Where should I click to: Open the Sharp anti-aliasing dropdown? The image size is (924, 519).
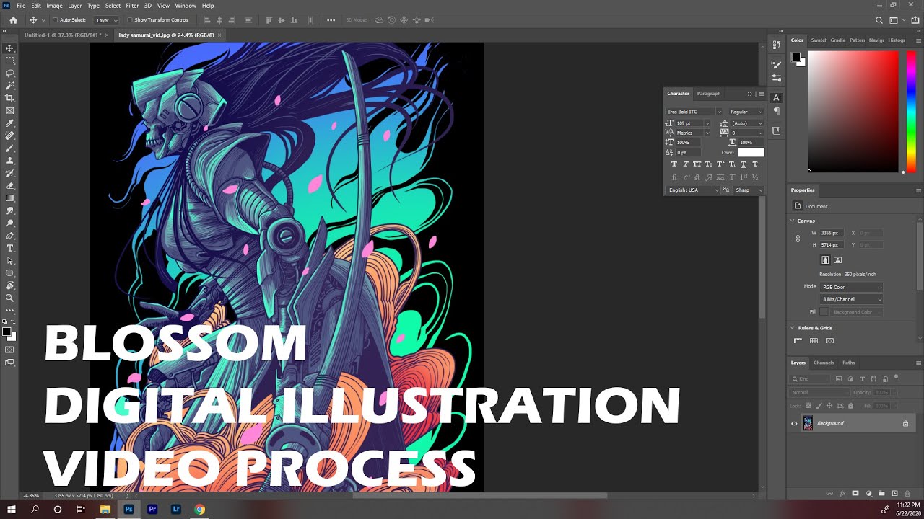(x=749, y=190)
